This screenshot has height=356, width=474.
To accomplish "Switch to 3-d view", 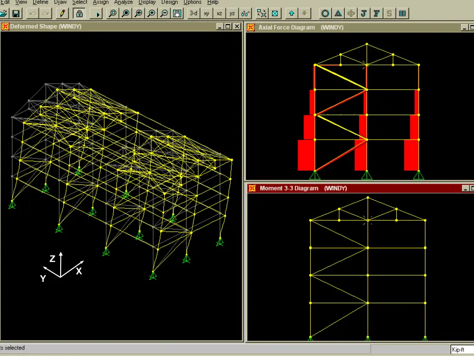I will [x=193, y=14].
